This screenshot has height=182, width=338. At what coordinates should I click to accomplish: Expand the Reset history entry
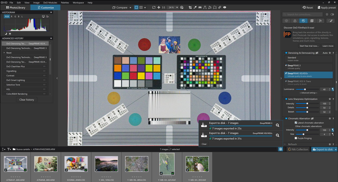(x=4, y=53)
